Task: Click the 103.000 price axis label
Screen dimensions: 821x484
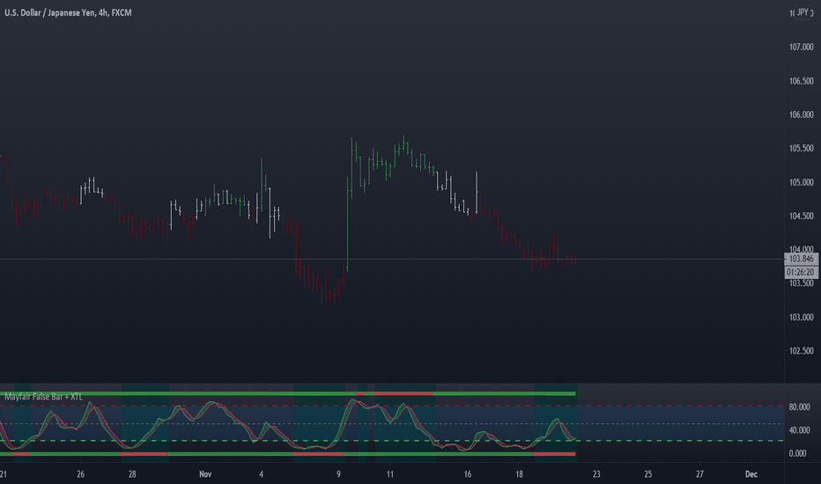Action: 801,317
